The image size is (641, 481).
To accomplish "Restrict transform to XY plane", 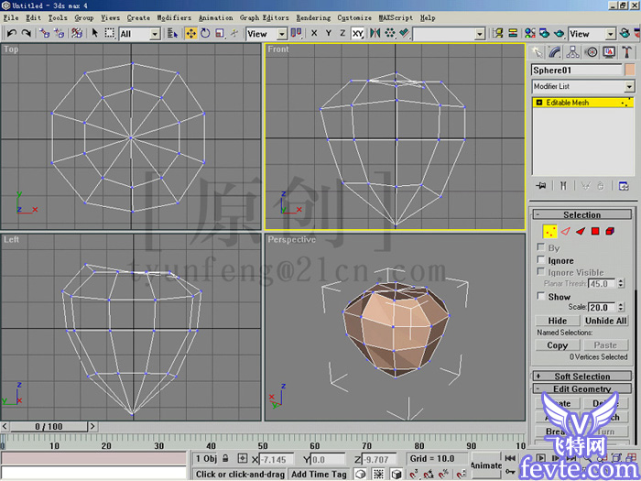I will tap(358, 34).
